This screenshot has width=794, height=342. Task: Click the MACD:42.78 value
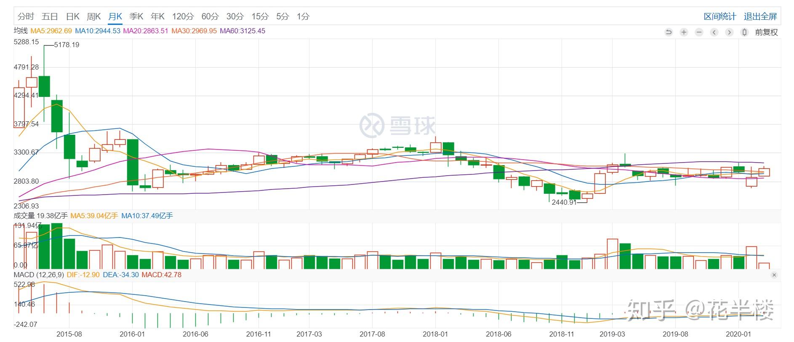pos(161,275)
